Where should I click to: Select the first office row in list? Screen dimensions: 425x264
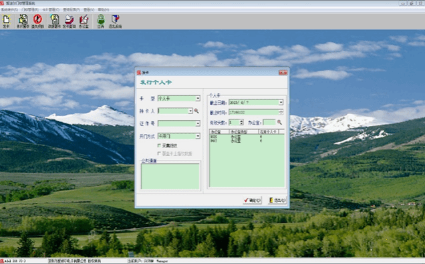247,137
